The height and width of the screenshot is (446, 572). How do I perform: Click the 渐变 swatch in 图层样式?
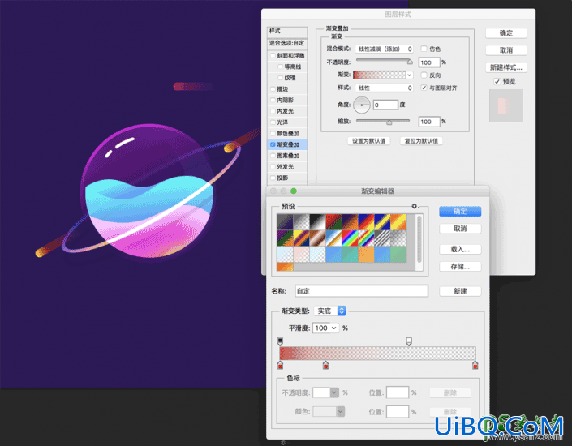point(380,75)
